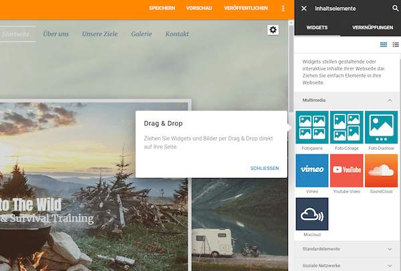Open the Unsere Ziele page link

[x=100, y=34]
